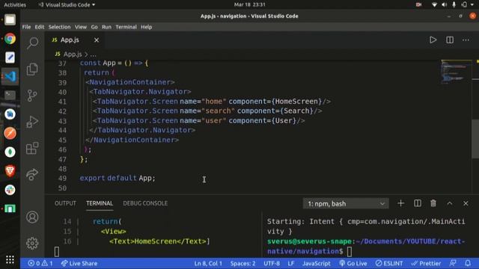This screenshot has width=479, height=269.
Task: Open the Terminal menu
Action: pyautogui.click(x=126, y=27)
